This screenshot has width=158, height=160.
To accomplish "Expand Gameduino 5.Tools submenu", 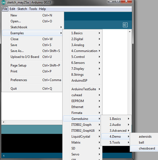I will point(116,142).
